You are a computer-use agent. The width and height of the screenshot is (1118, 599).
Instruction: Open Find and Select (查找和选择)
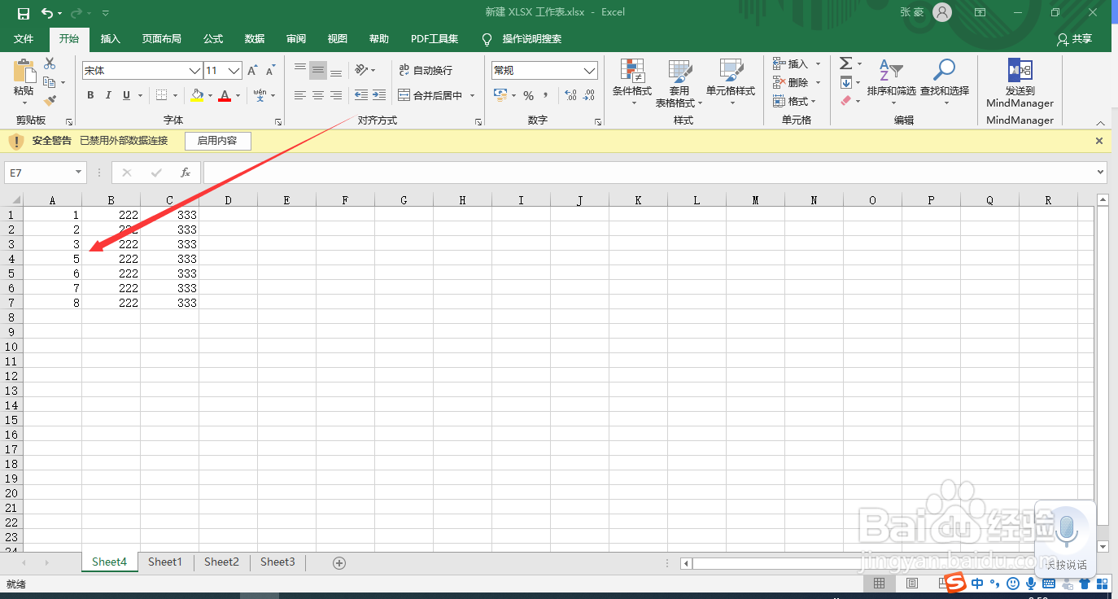pos(945,82)
